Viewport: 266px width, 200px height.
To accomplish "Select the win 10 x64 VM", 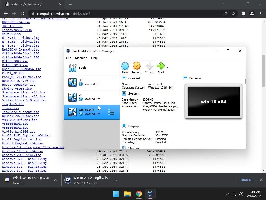I will pos(92,112).
